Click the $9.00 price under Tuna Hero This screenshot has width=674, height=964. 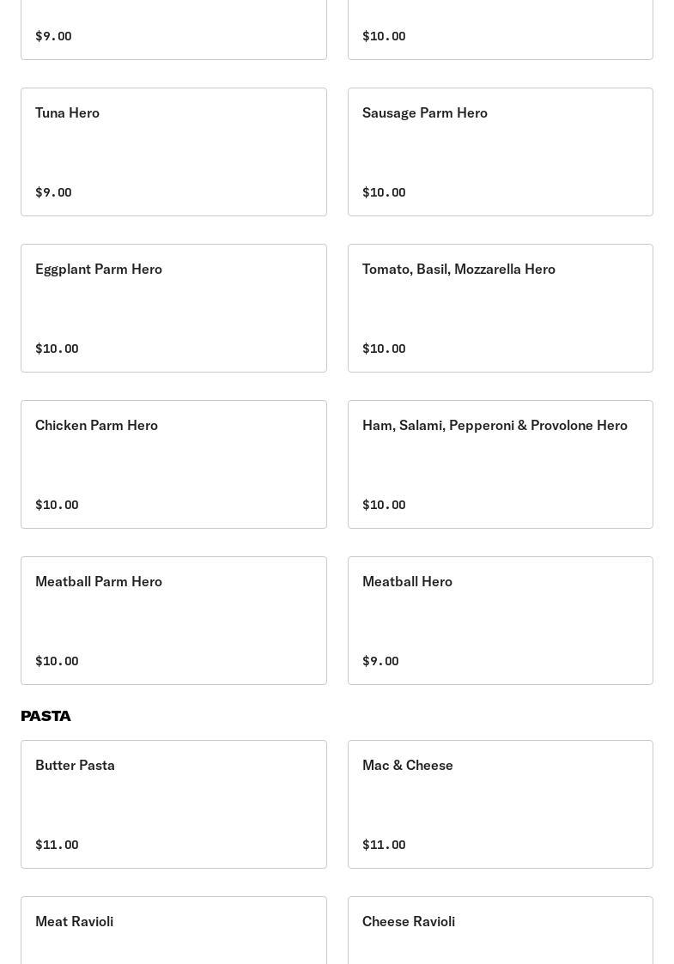point(53,192)
